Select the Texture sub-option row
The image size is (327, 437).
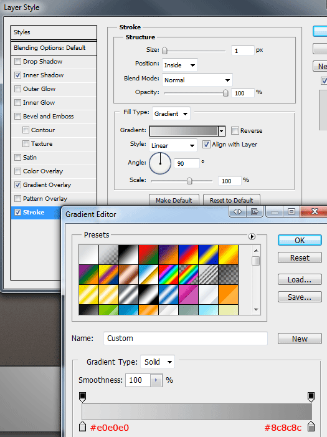(54, 143)
